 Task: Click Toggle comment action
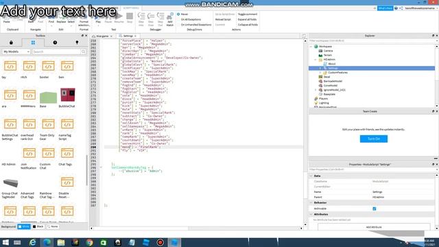point(248,14)
